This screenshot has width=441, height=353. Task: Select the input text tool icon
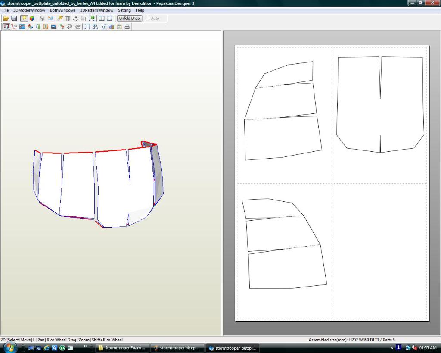pyautogui.click(x=46, y=27)
